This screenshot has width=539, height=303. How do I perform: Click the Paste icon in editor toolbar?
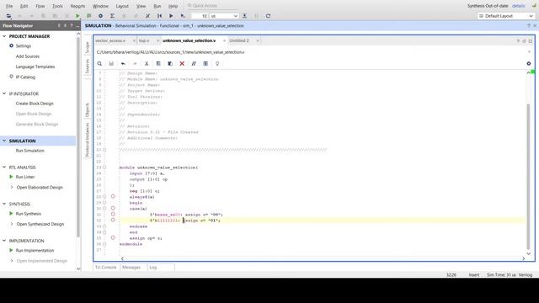170,64
